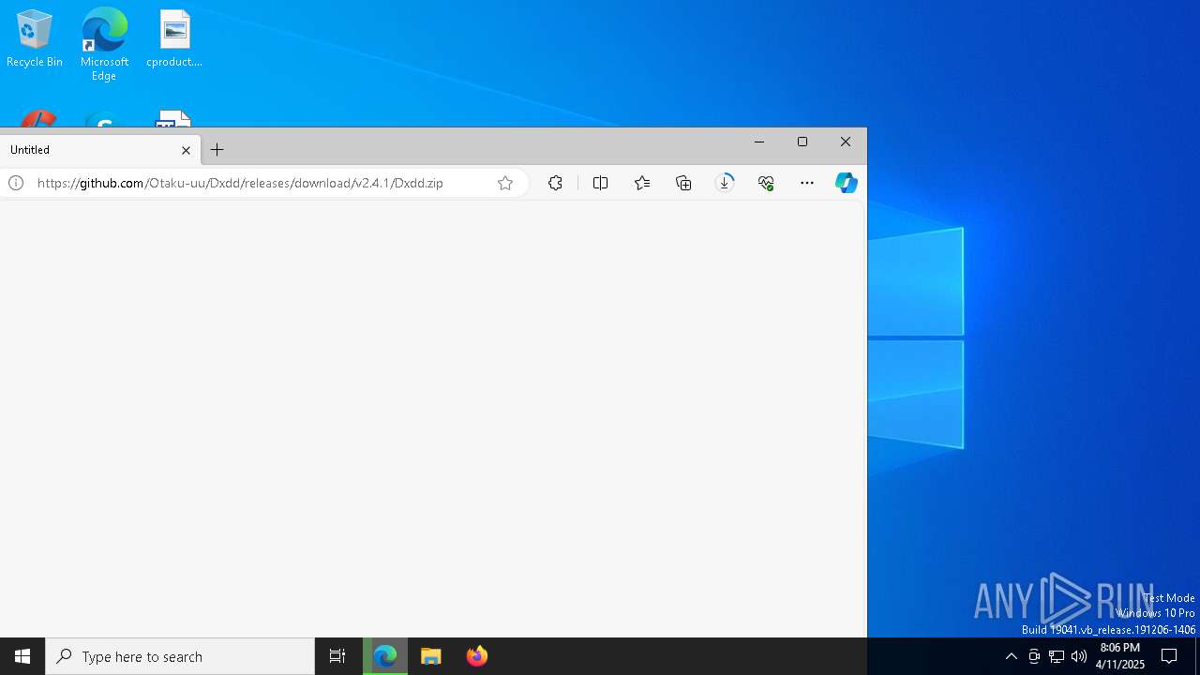Select Microsoft Edge desktop shortcut
1200x675 pixels.
(104, 45)
